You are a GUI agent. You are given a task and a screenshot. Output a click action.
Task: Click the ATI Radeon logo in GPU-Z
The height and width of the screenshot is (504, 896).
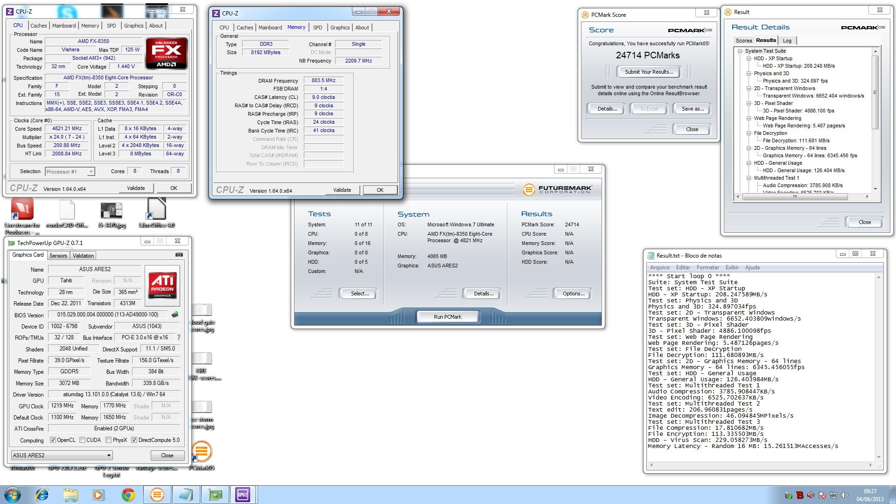tap(162, 285)
